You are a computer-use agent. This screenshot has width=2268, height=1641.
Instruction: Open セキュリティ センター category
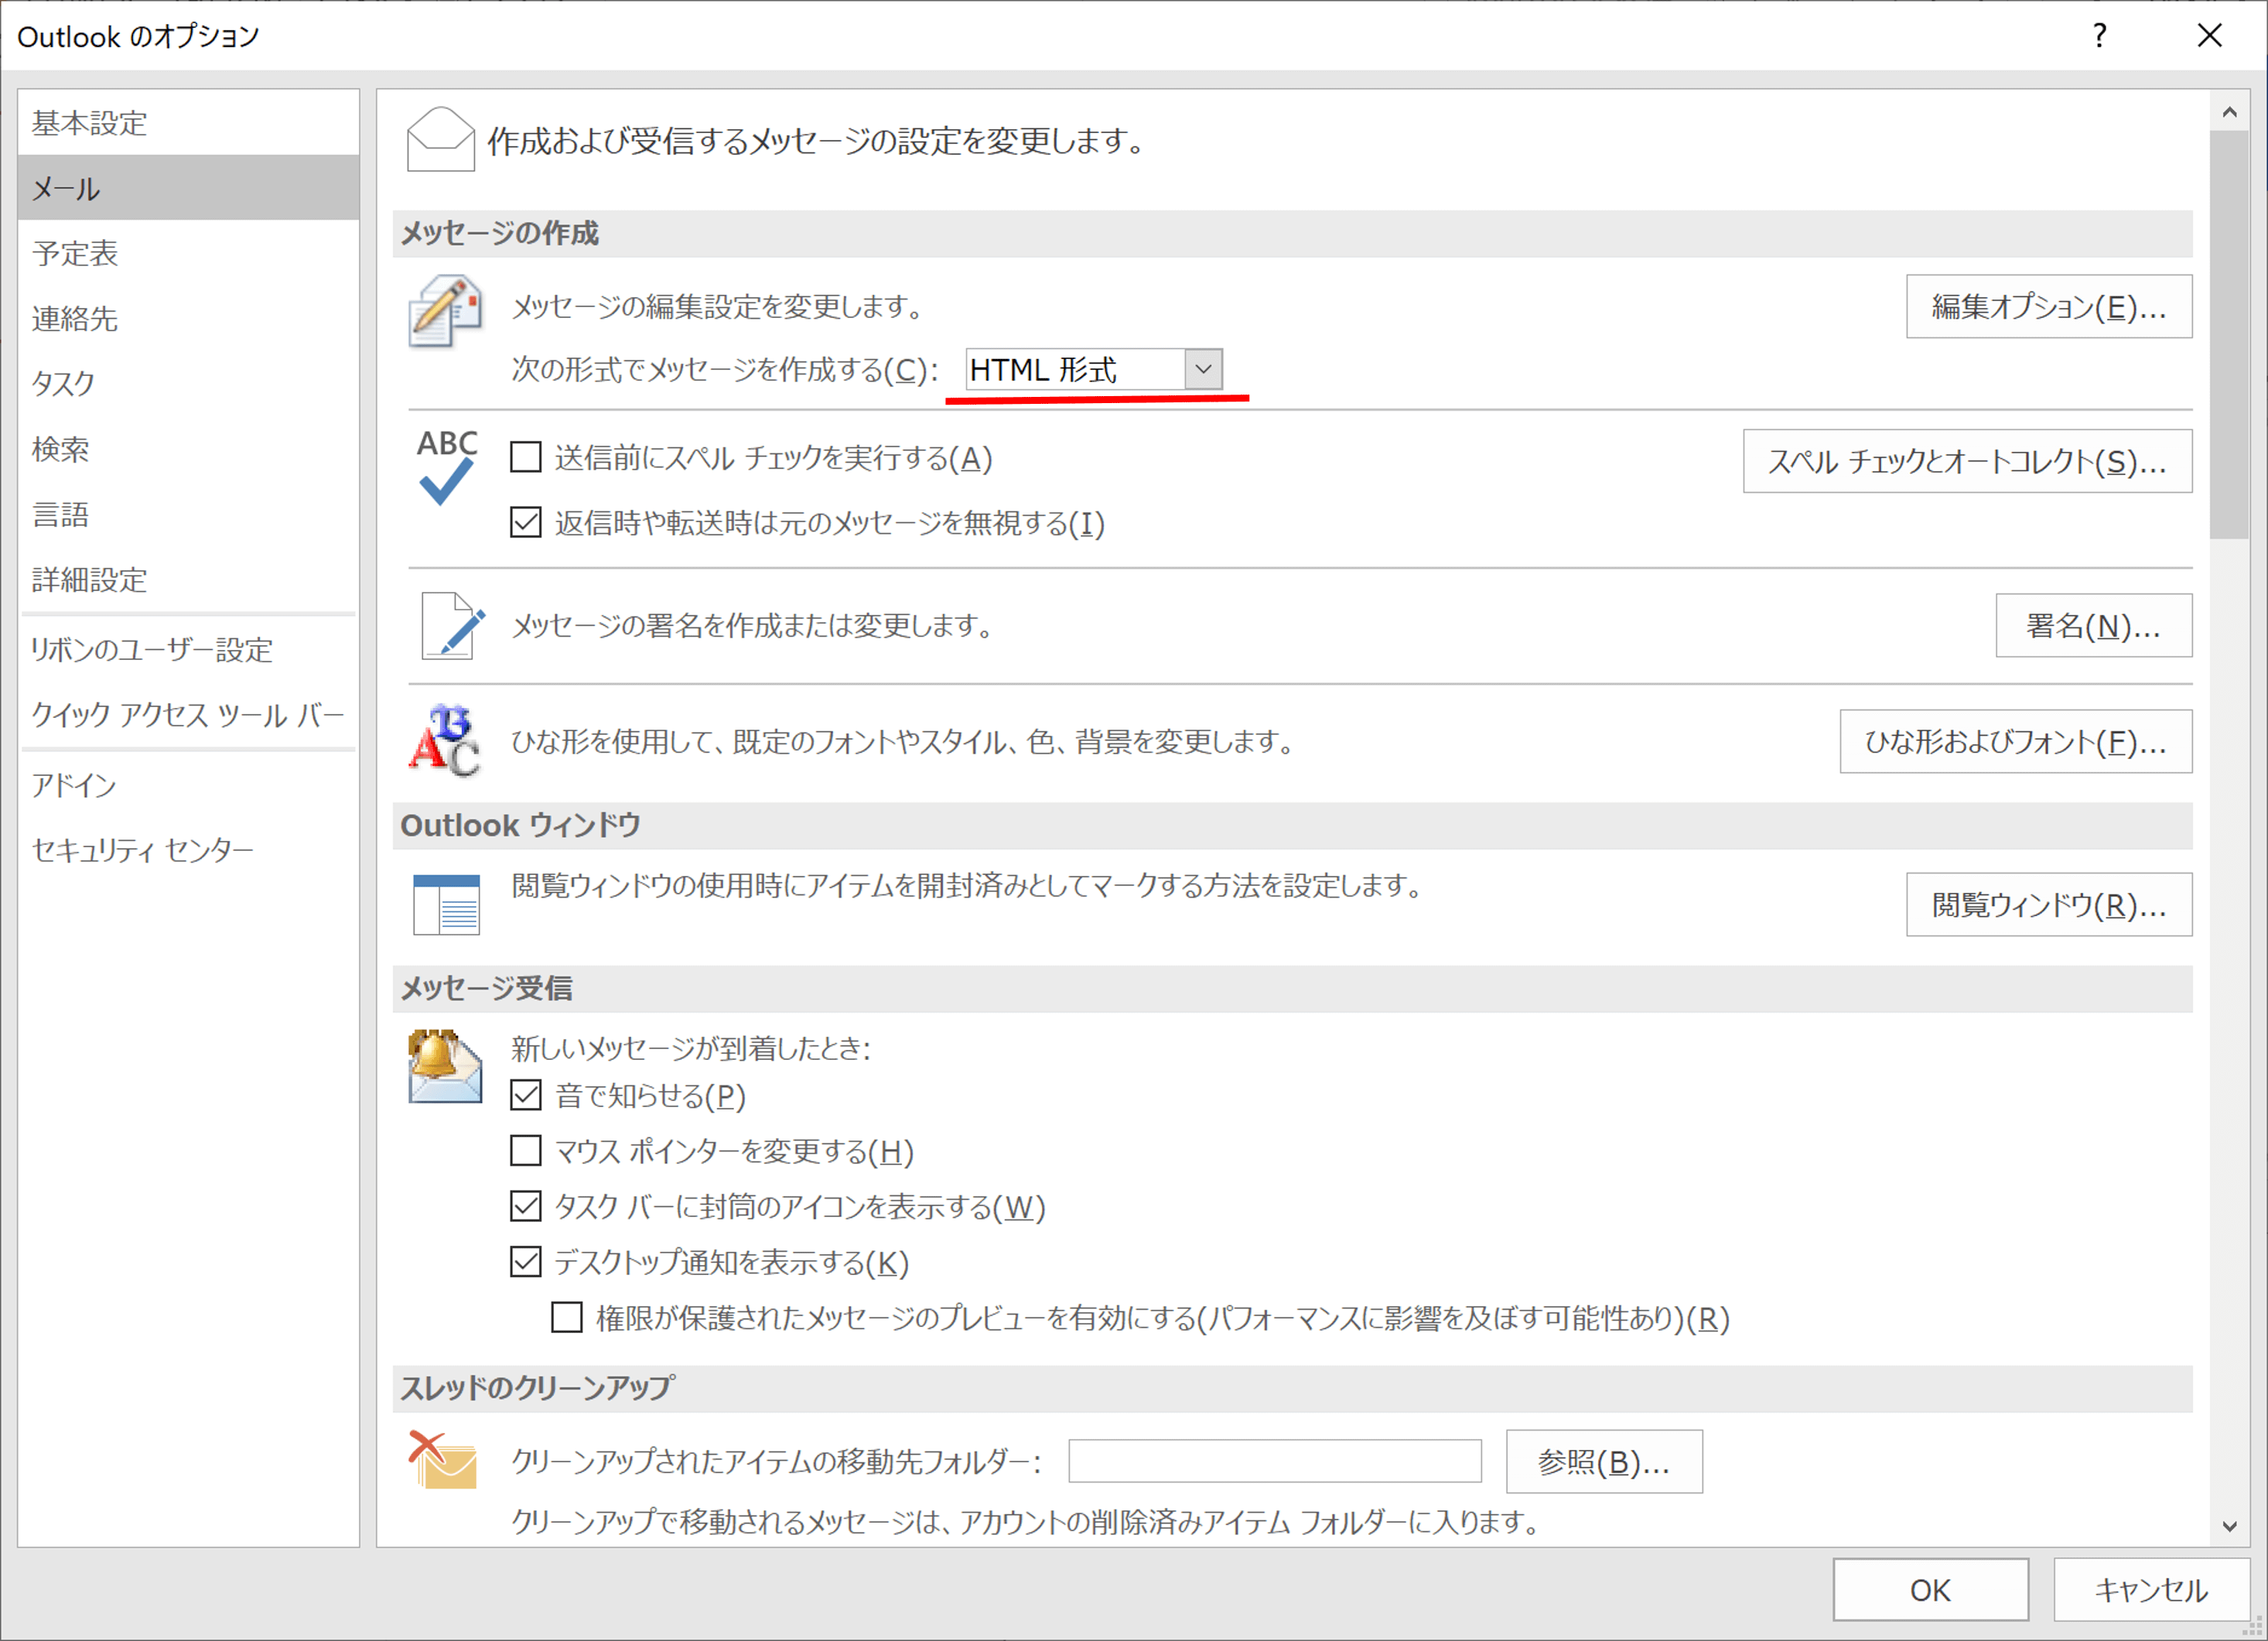pyautogui.click(x=188, y=850)
